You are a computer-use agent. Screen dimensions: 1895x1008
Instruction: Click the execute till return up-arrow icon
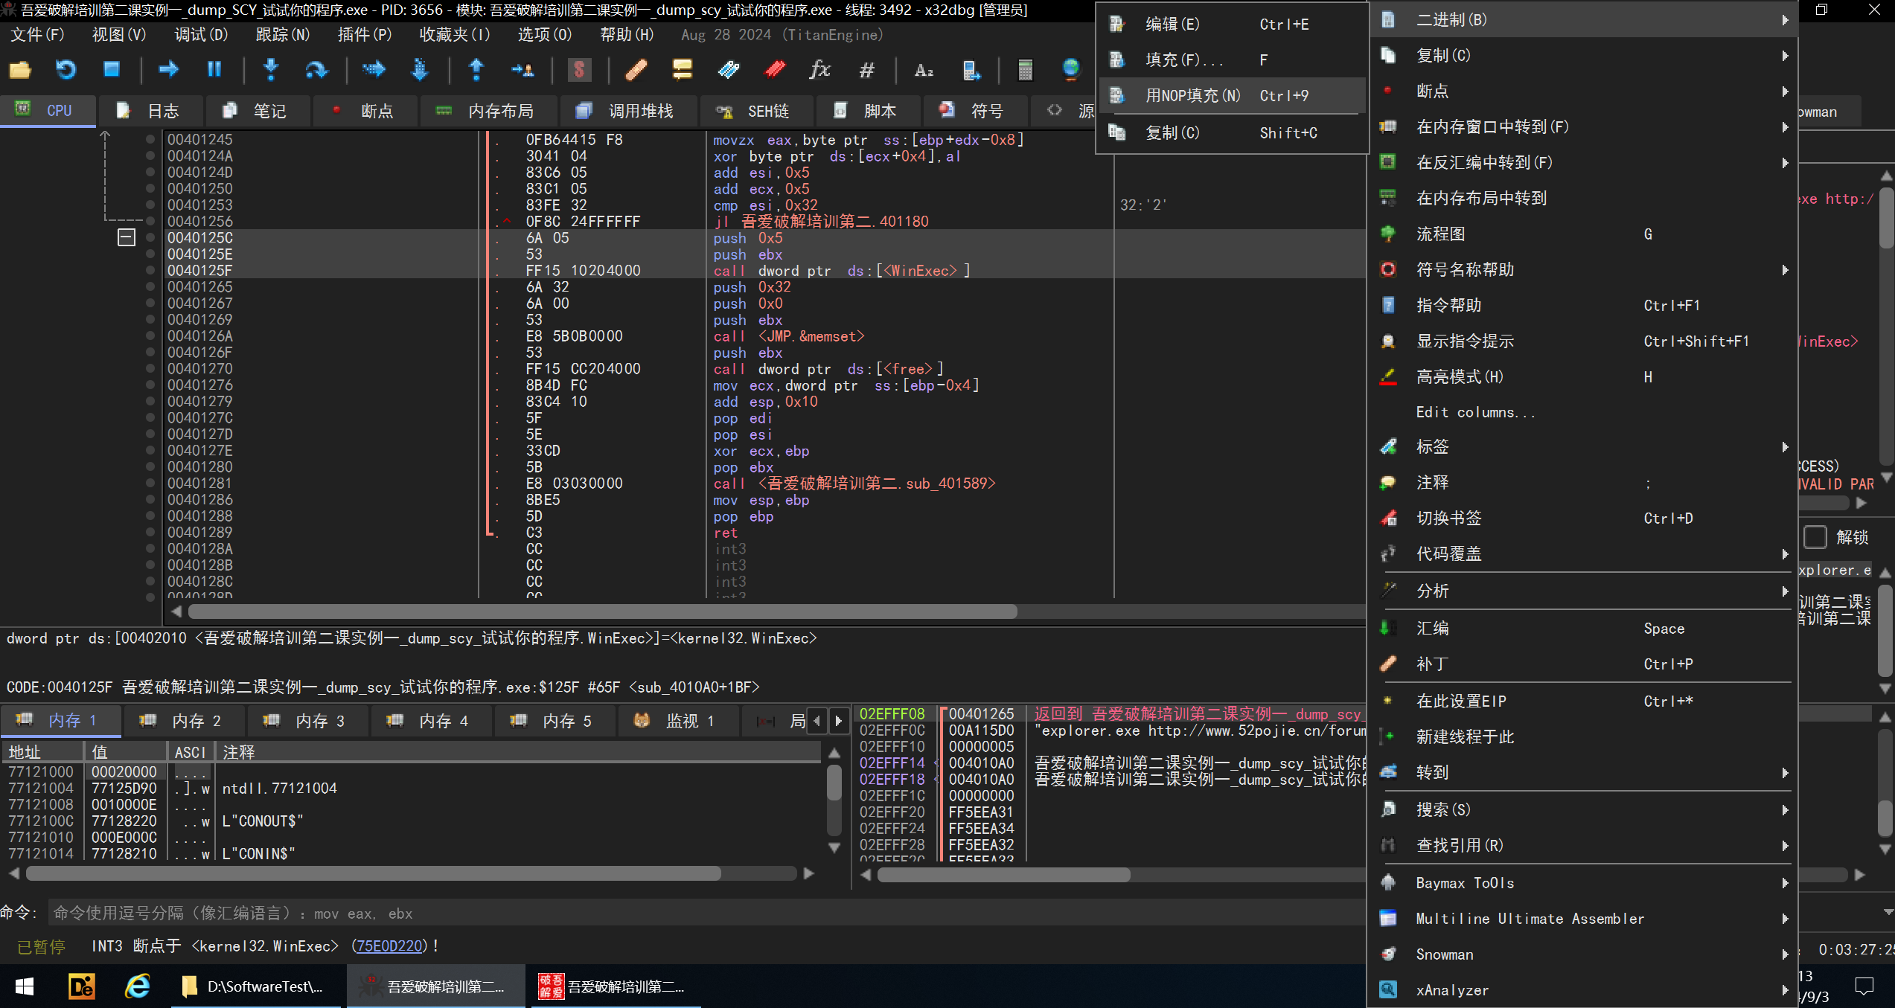(x=476, y=70)
